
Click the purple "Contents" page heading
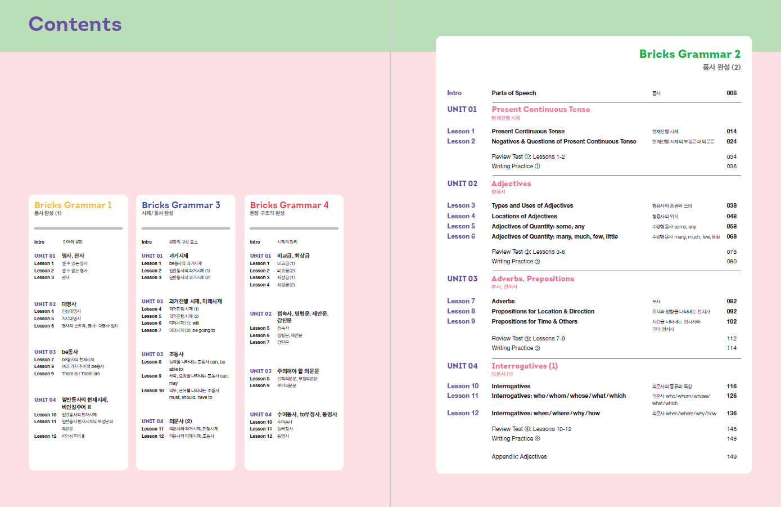(x=75, y=24)
